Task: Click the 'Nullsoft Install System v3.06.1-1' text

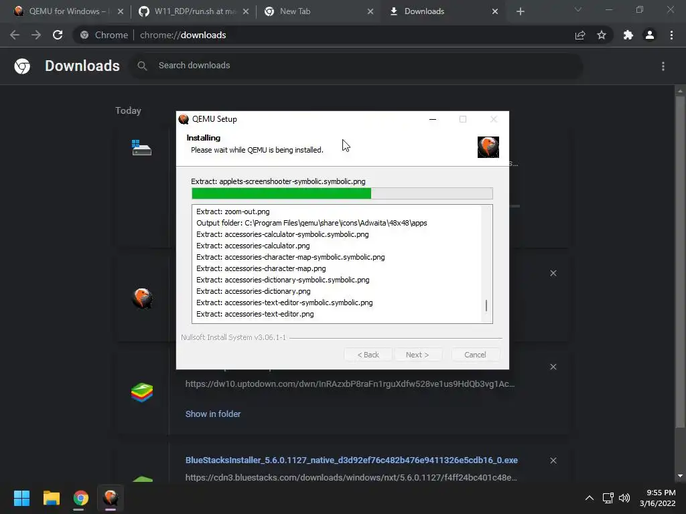Action: (x=233, y=337)
